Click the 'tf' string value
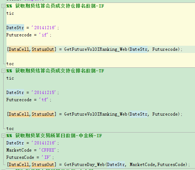 [x=44, y=100]
